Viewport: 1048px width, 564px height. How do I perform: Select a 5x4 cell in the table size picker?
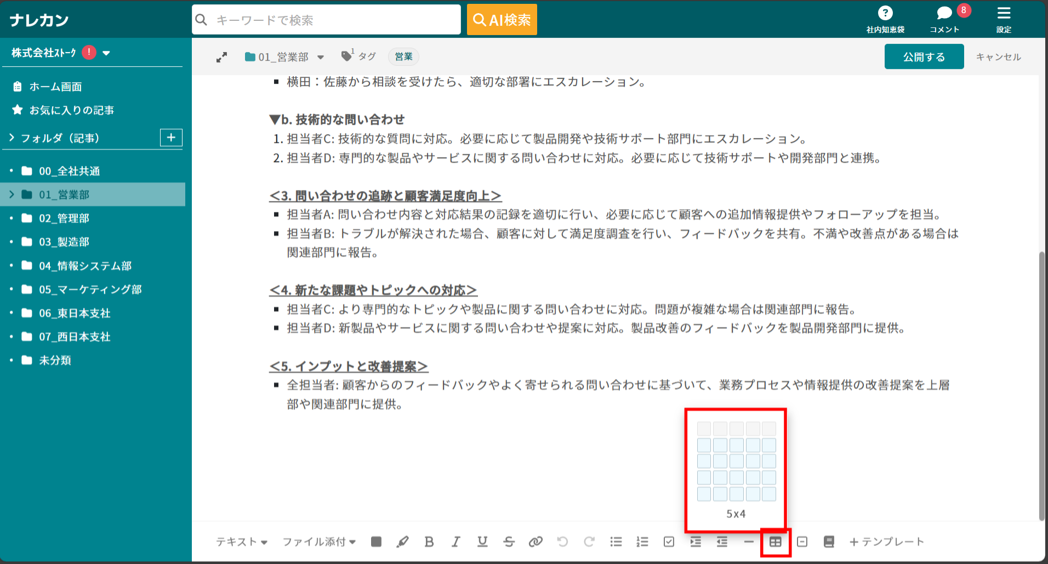(770, 494)
